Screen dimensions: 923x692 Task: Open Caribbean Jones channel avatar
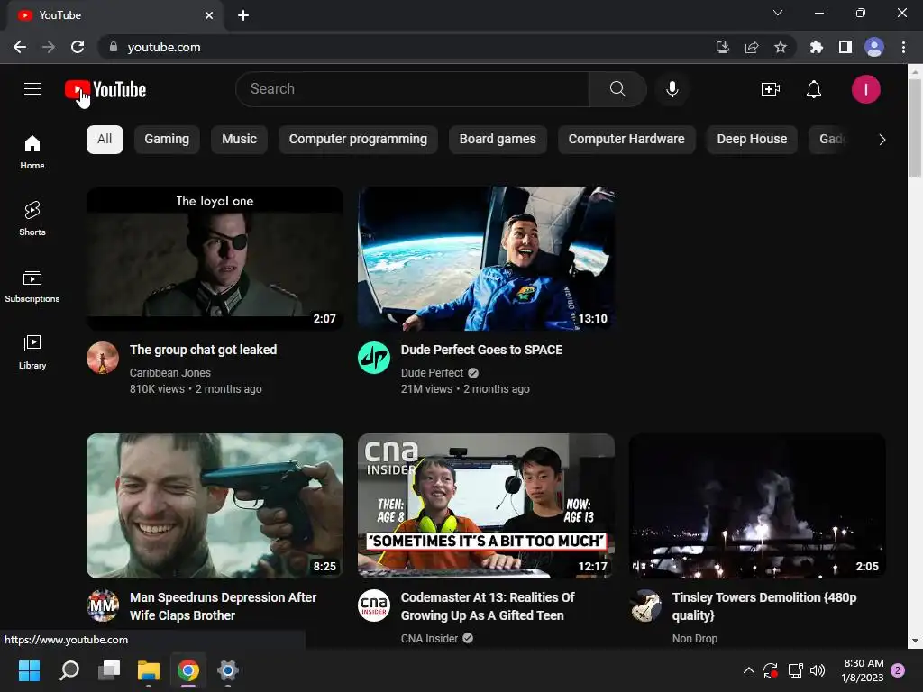[103, 358]
